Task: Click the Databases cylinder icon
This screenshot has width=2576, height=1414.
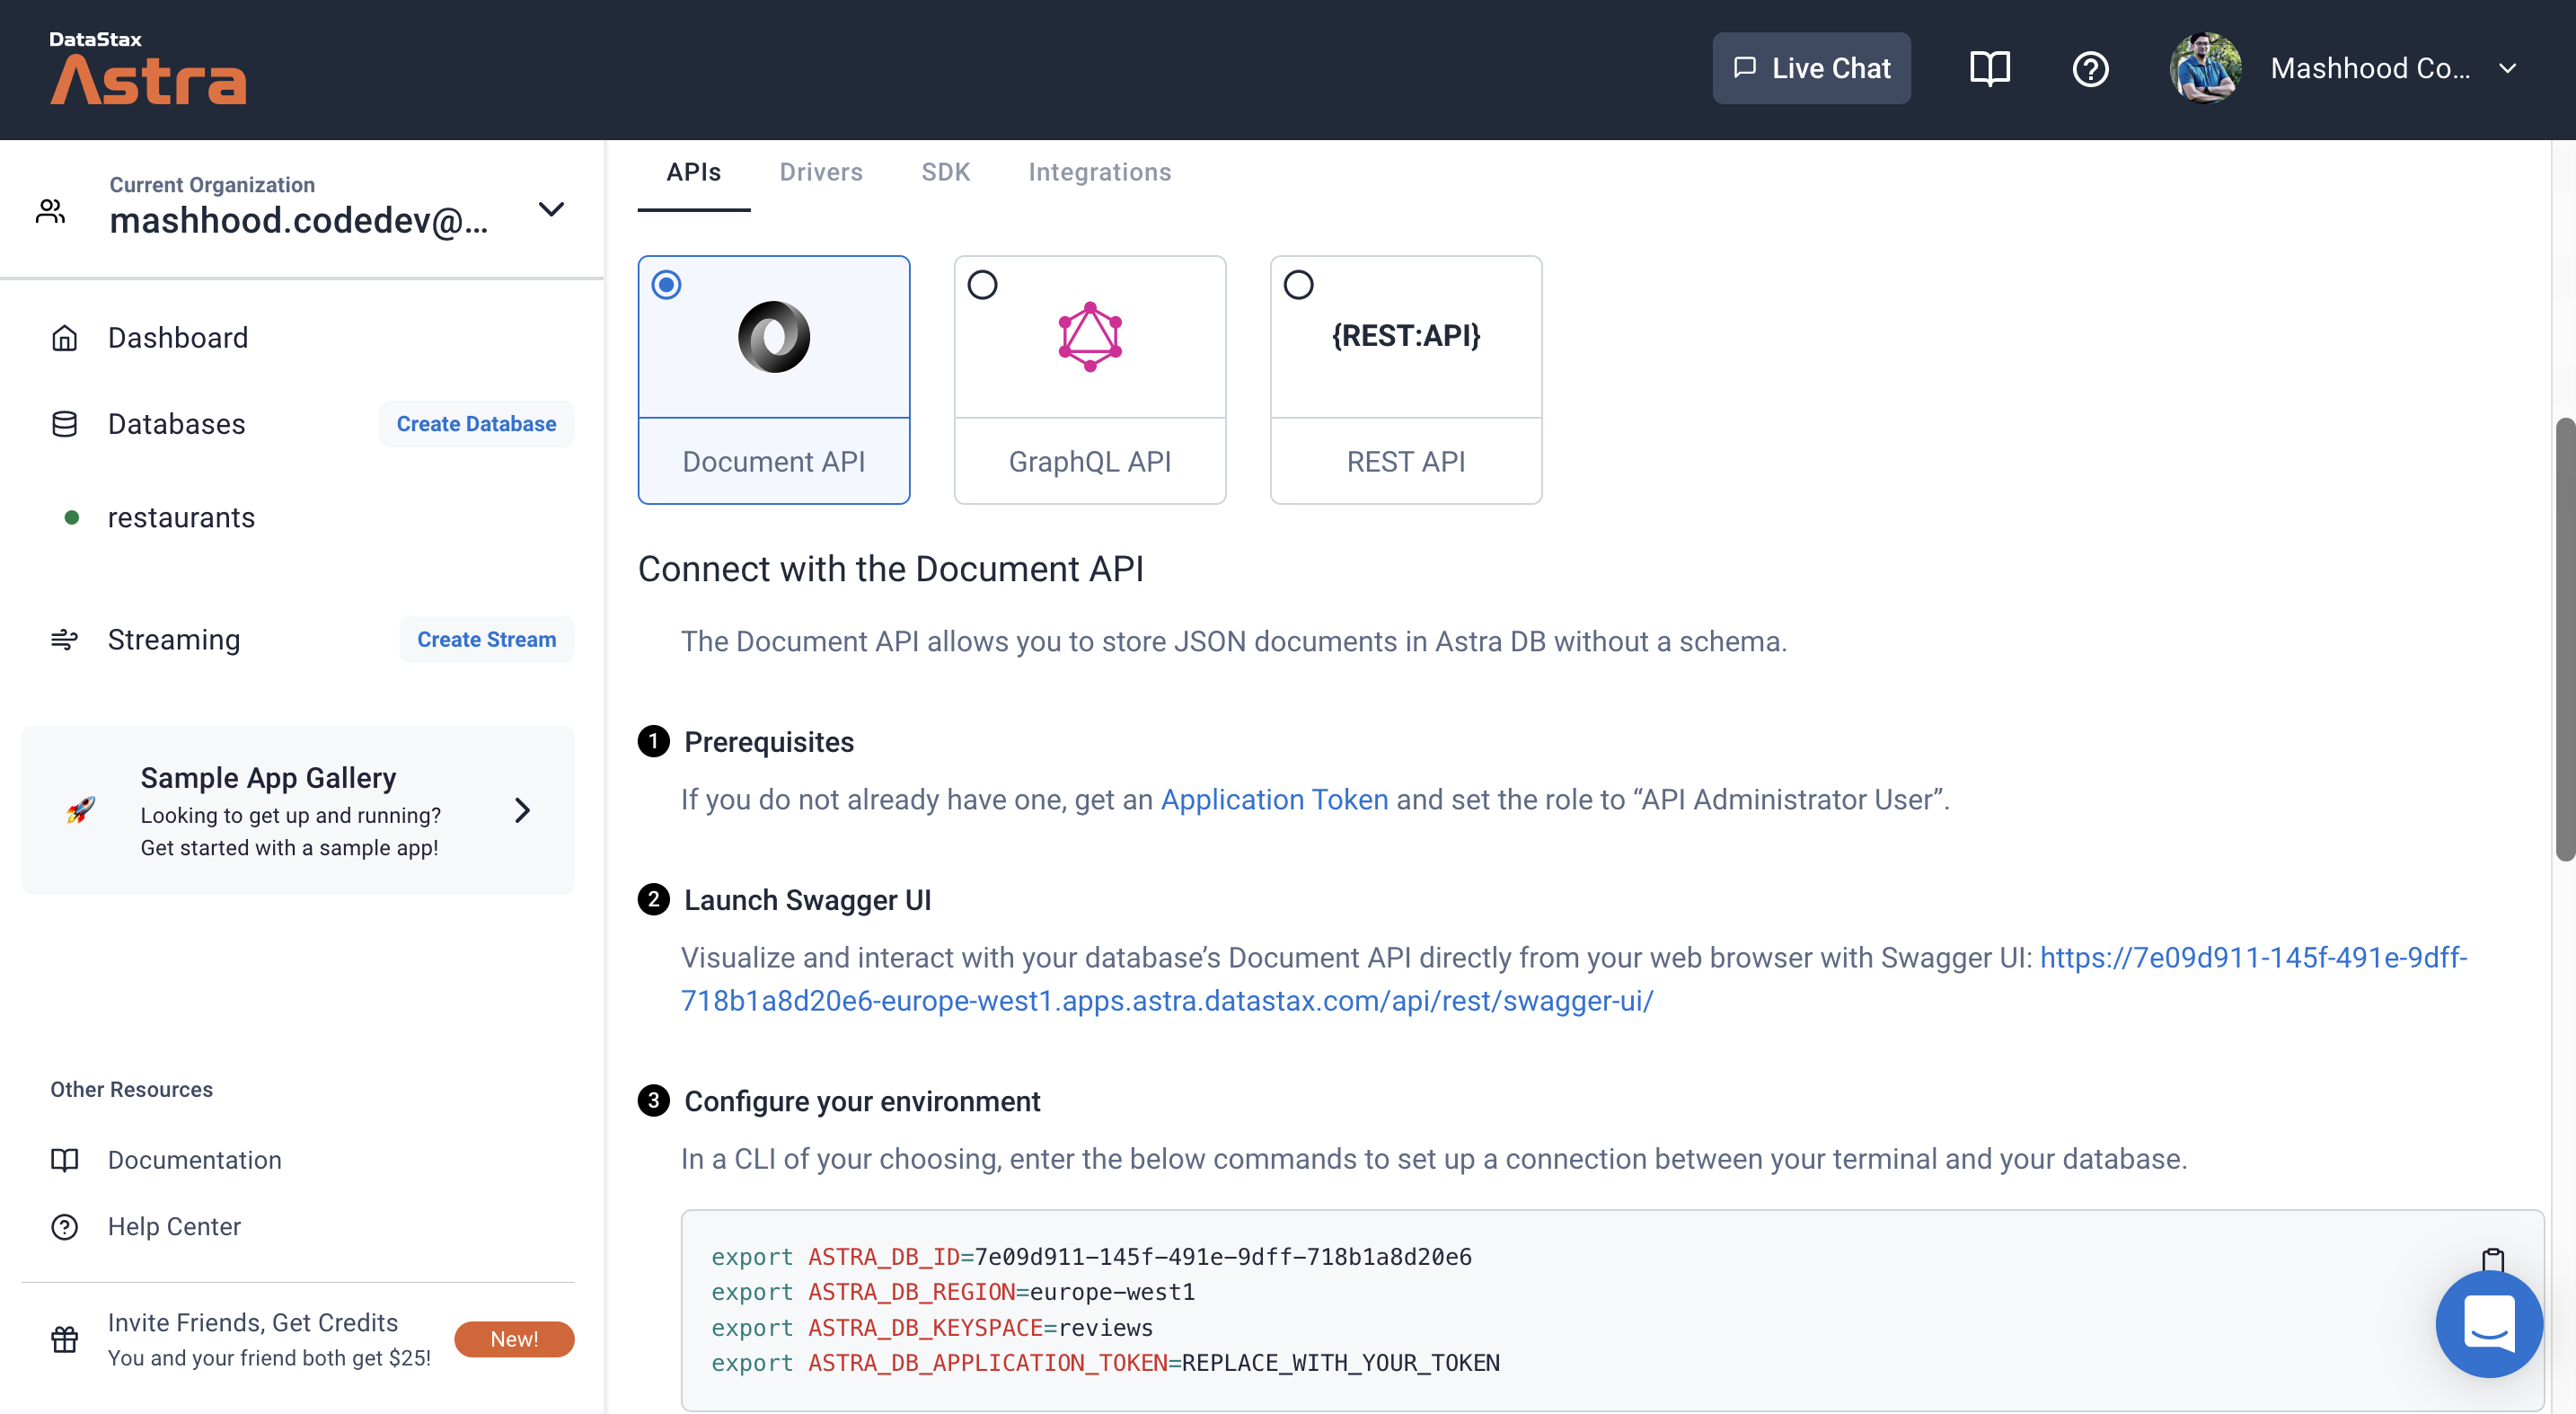Action: coord(64,424)
